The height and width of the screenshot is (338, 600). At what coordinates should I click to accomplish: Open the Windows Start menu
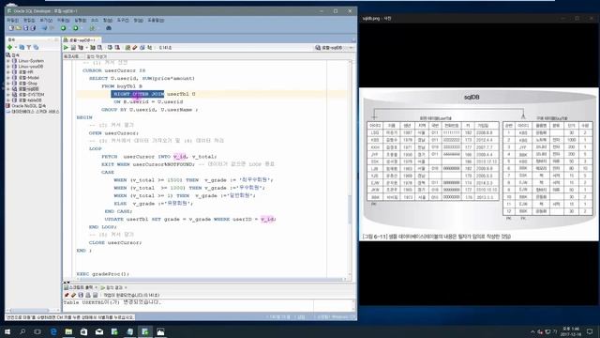coord(7,331)
